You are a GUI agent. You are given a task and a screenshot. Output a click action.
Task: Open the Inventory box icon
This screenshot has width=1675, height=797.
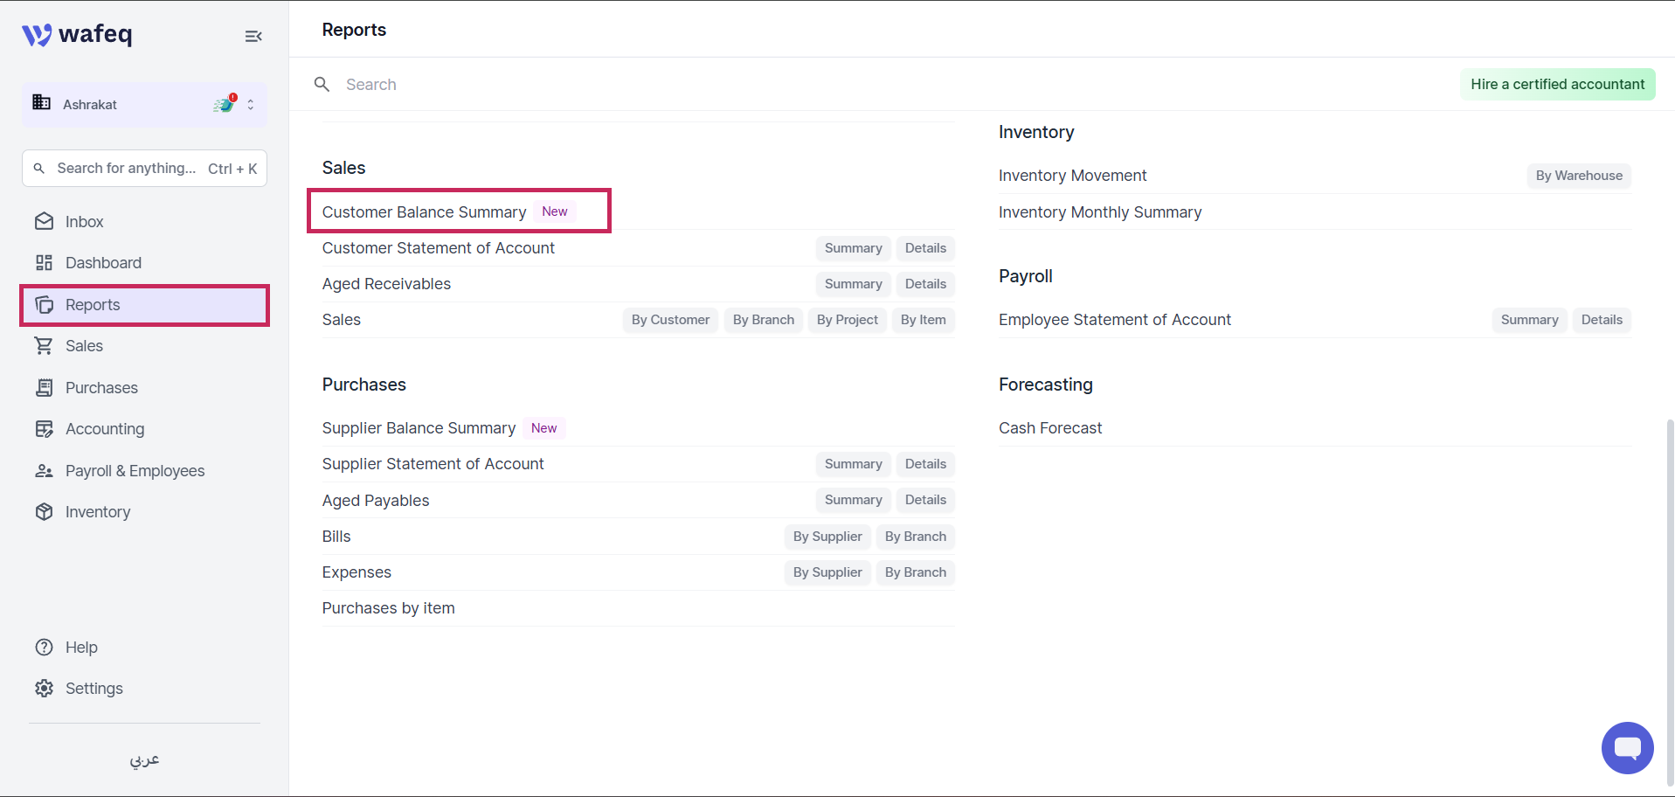[45, 512]
